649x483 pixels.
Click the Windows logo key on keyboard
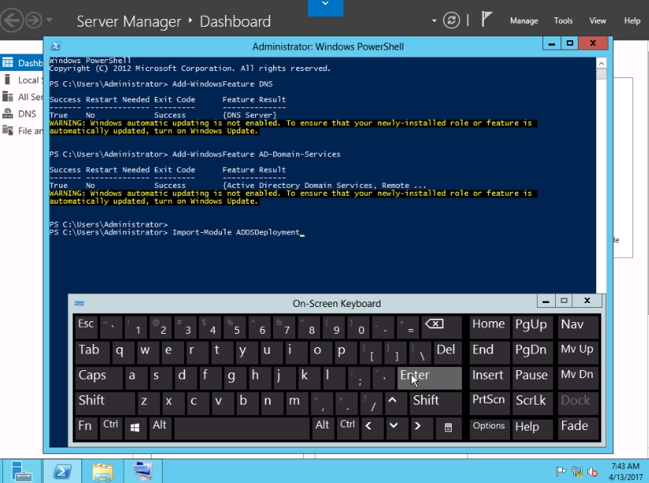coord(135,428)
